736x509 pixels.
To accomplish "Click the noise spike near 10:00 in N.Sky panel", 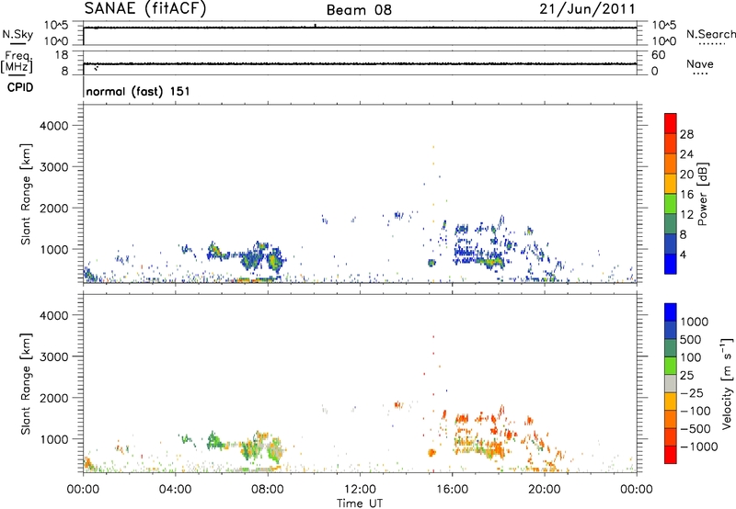I will [x=316, y=26].
